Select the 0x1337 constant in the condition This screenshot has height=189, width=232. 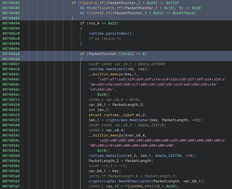click(164, 3)
